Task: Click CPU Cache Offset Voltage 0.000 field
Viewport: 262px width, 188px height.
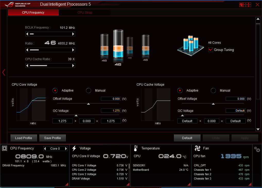Action: (x=236, y=99)
